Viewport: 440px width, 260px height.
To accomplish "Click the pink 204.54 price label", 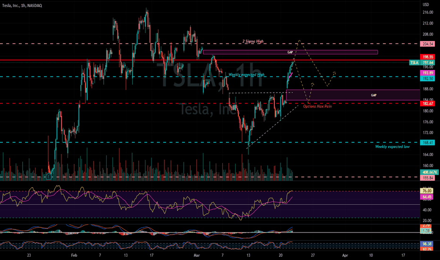I will coord(428,44).
